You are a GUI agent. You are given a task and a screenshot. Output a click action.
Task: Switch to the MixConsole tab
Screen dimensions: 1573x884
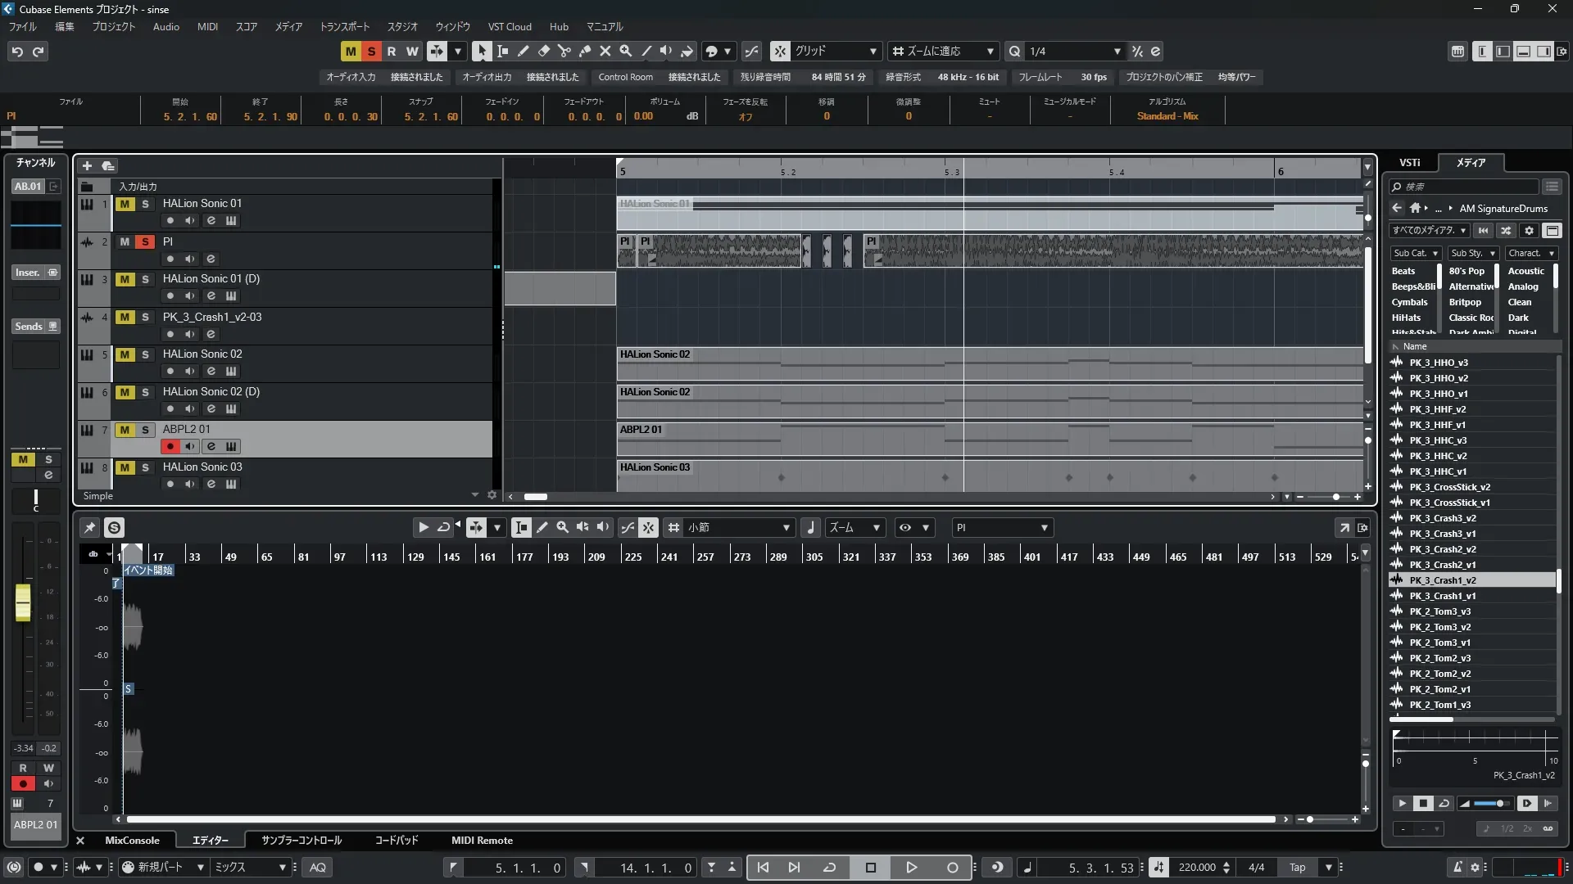[x=131, y=841]
